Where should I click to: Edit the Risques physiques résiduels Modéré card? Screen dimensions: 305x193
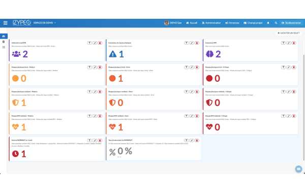(x=95, y=92)
